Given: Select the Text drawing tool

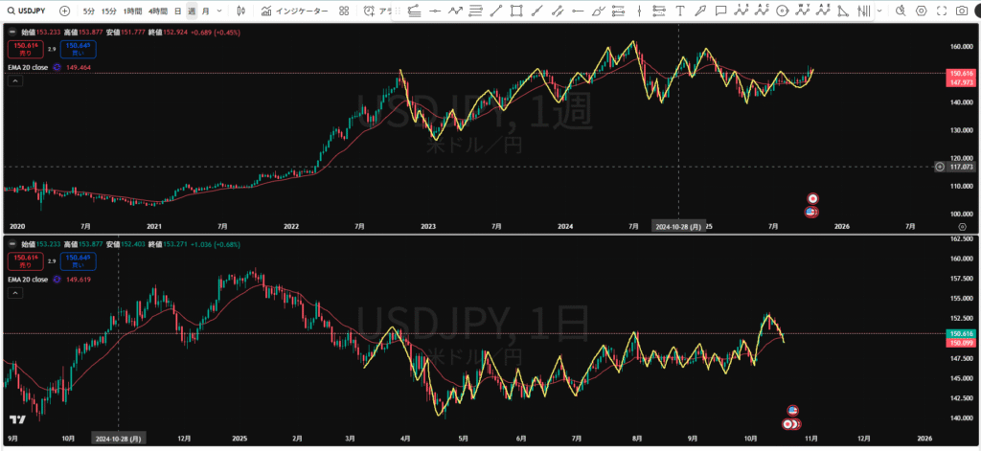Looking at the screenshot, I should coord(680,11).
